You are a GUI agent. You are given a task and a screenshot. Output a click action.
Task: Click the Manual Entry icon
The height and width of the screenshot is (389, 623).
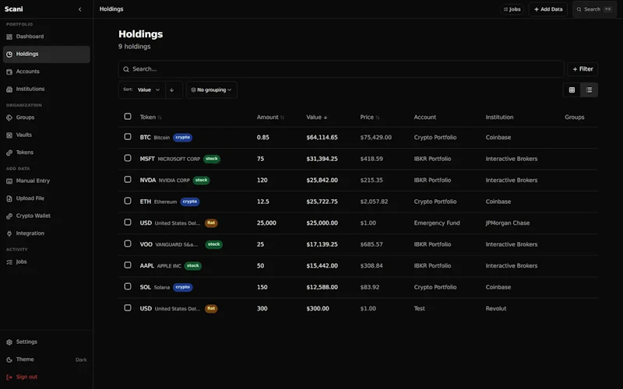click(x=9, y=181)
